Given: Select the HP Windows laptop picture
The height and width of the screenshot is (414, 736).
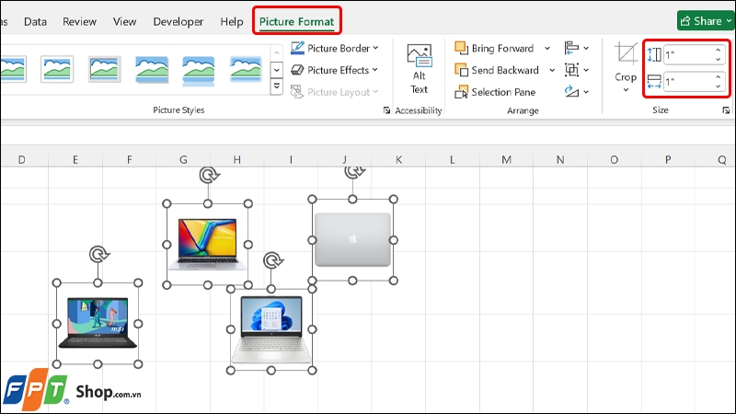Looking at the screenshot, I should [271, 329].
